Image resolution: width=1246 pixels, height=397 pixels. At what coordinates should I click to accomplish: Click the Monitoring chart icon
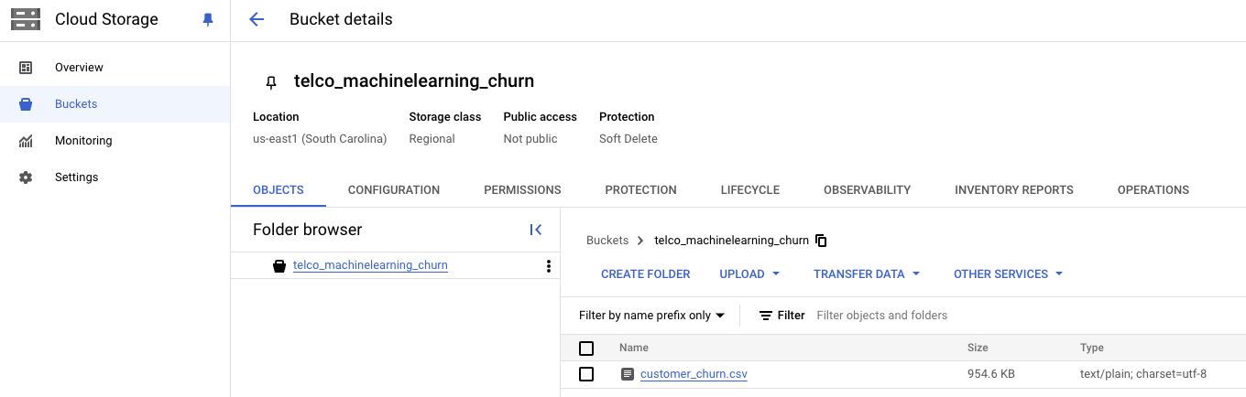pos(26,141)
